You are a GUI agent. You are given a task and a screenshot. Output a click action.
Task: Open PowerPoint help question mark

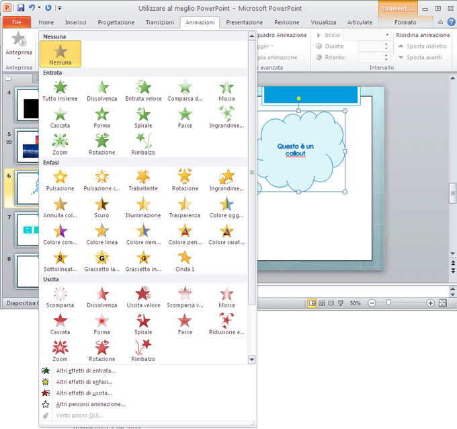click(x=451, y=22)
